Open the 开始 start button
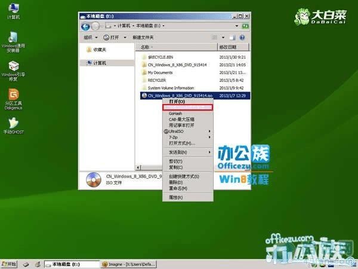Viewport: 358px width, 269px height. 9,264
